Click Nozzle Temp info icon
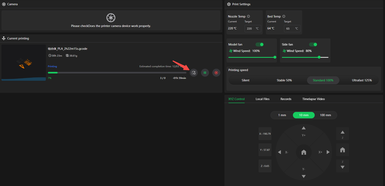 tap(248, 16)
